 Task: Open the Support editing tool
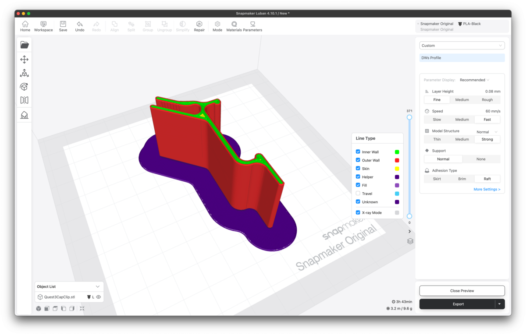pyautogui.click(x=25, y=115)
